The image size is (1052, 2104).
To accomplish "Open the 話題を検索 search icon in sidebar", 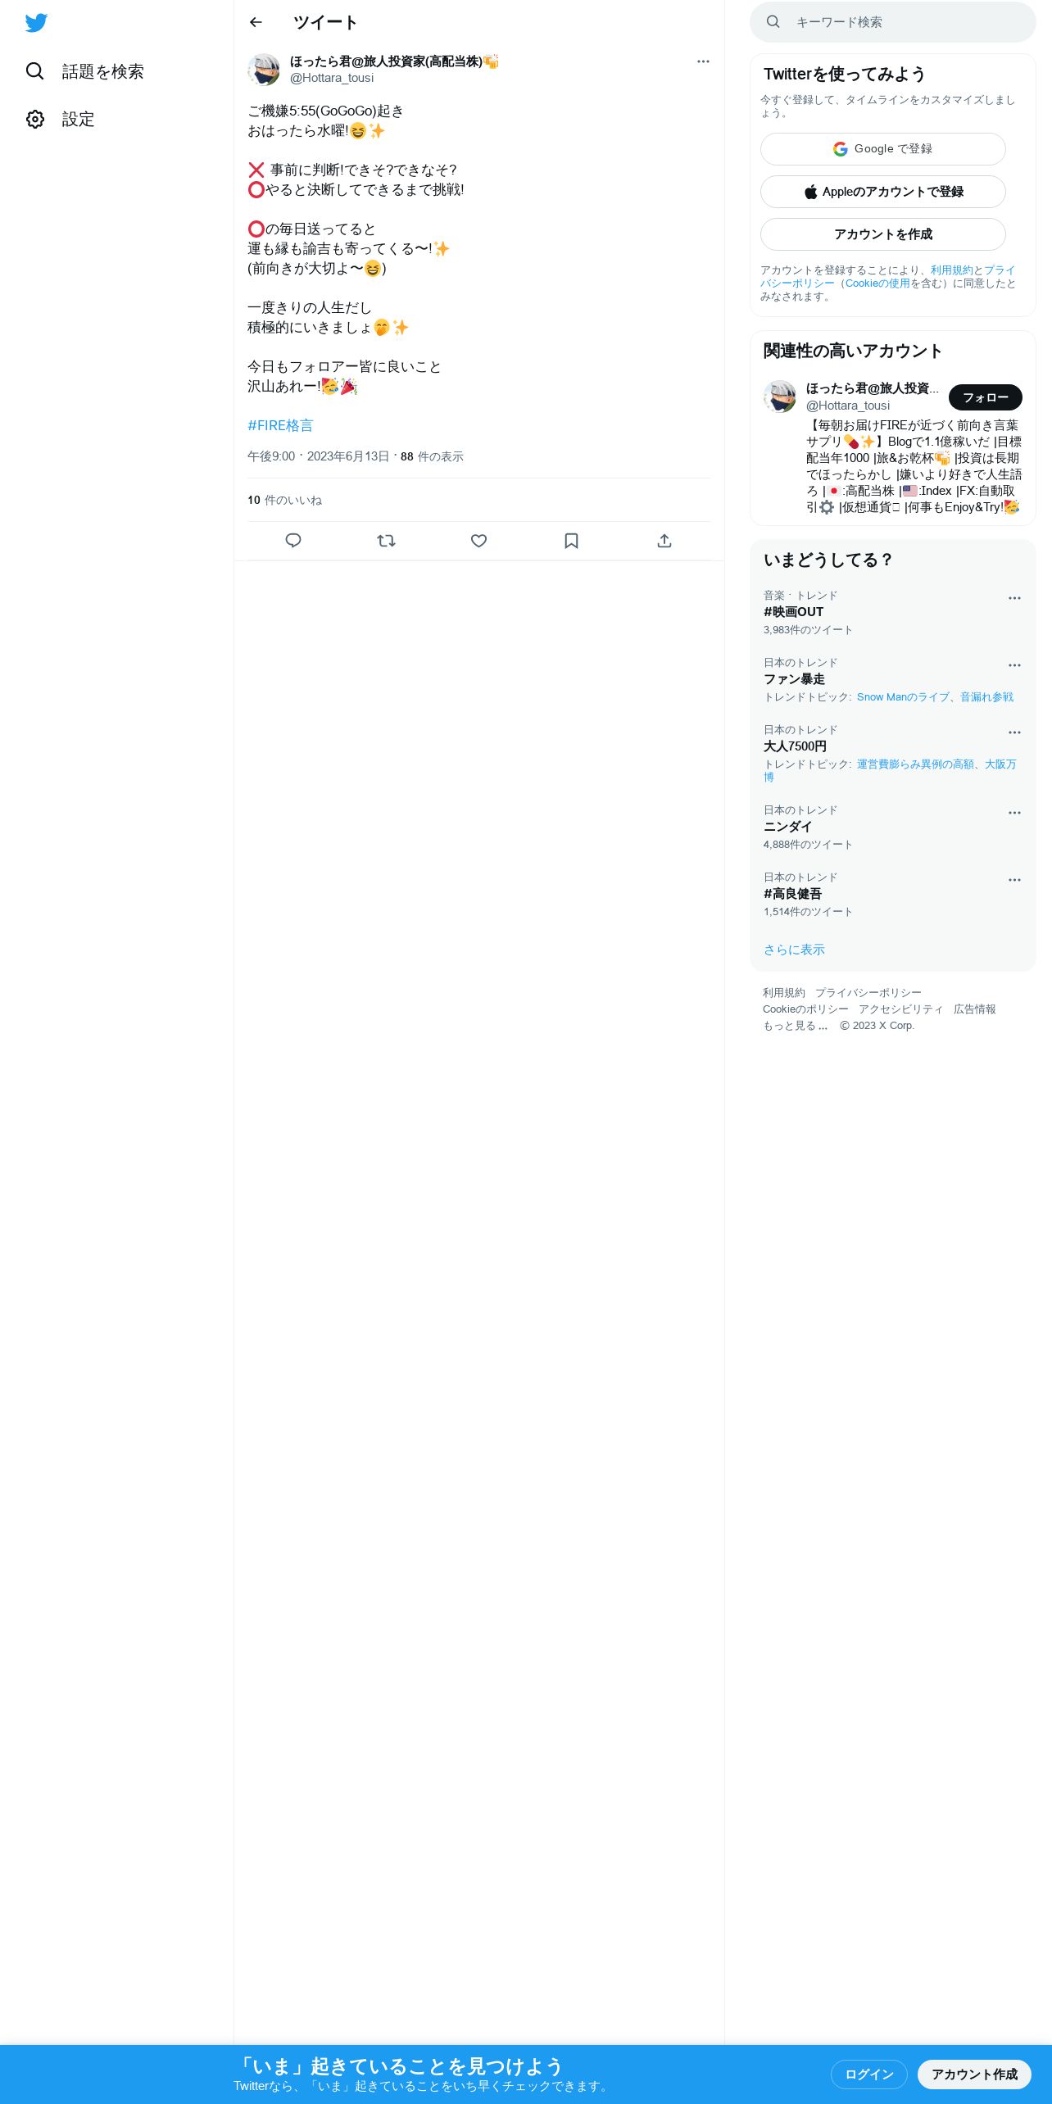I will [x=34, y=71].
